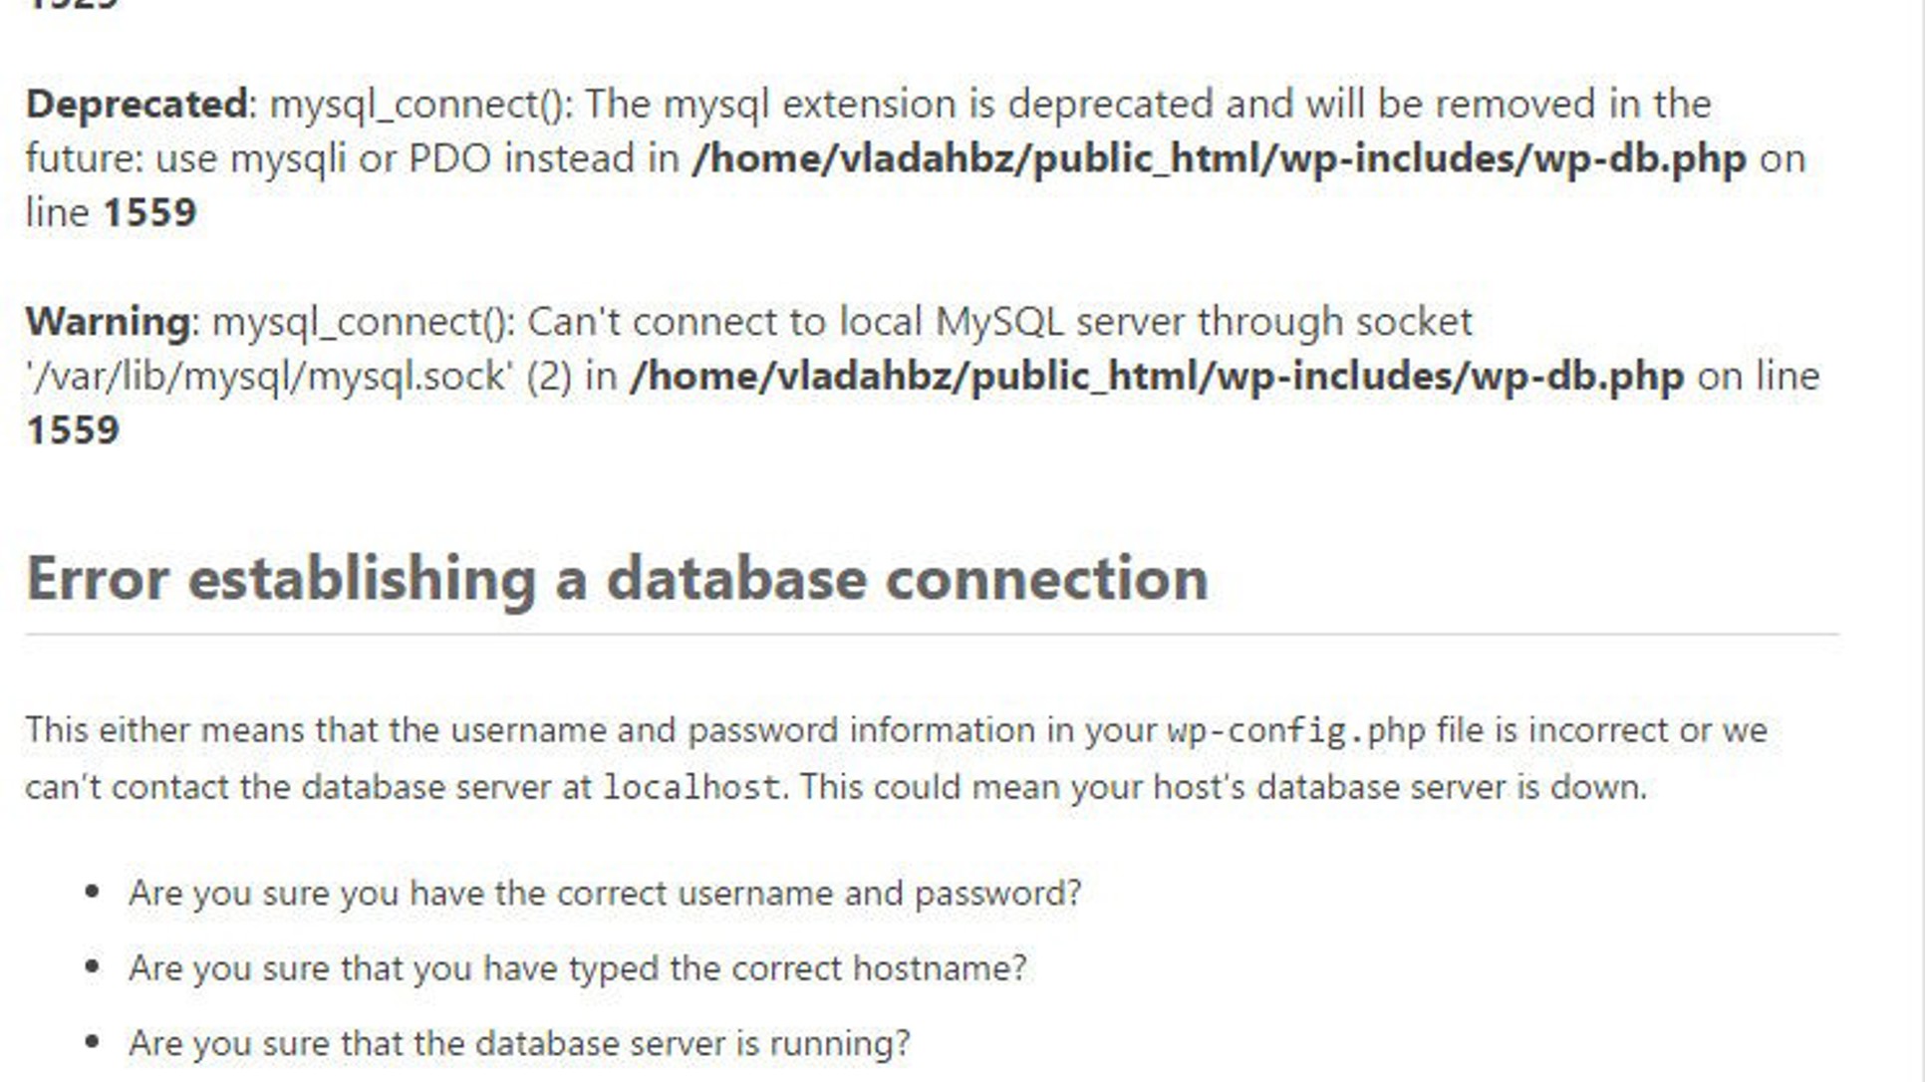Click the "wp-config.php" monospace text
1925x1082 pixels.
pyautogui.click(x=1296, y=730)
